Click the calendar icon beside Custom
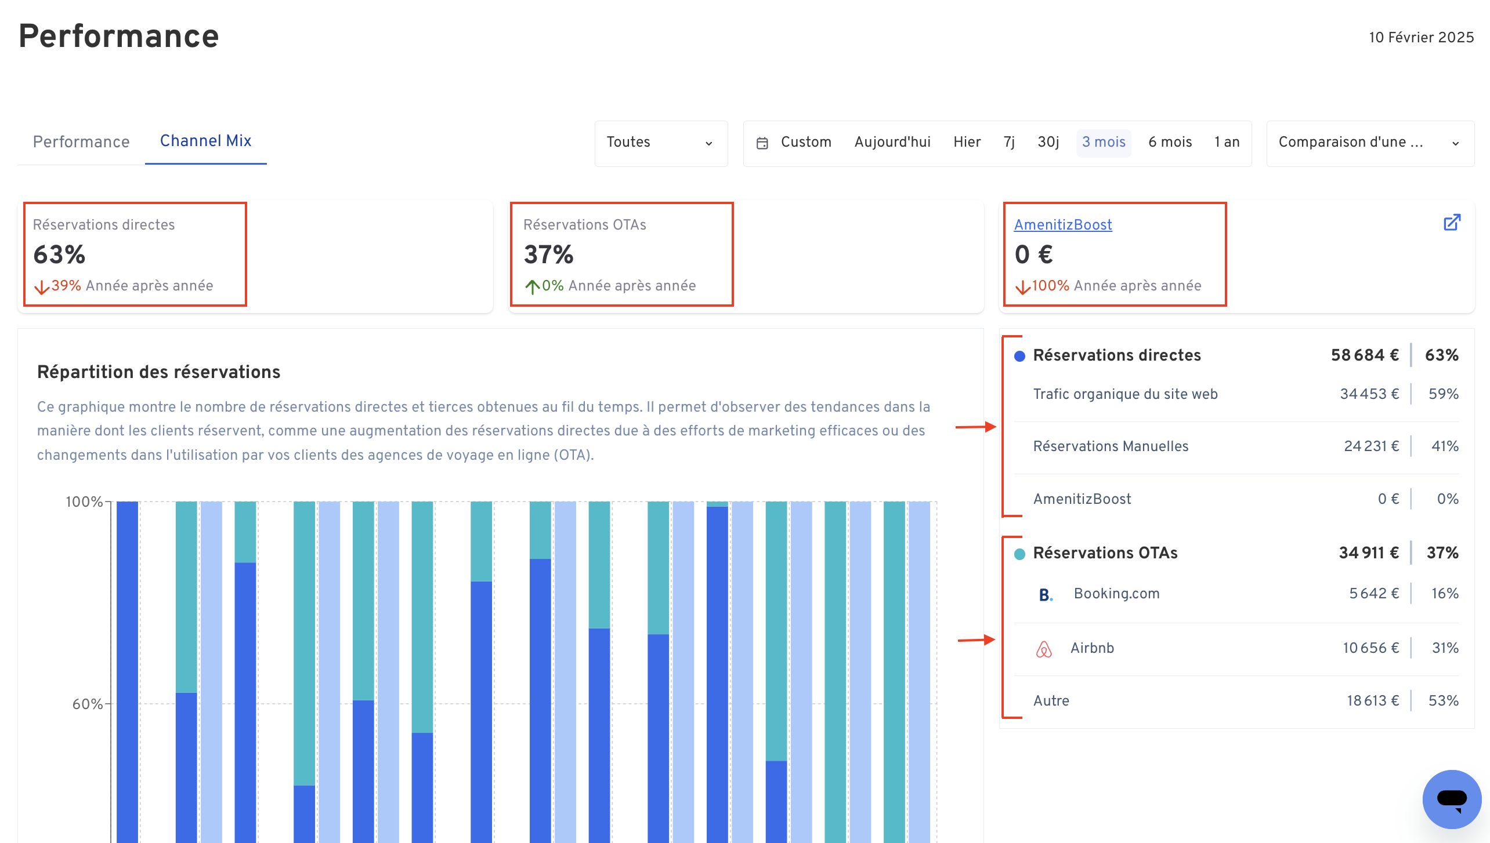 pos(762,143)
